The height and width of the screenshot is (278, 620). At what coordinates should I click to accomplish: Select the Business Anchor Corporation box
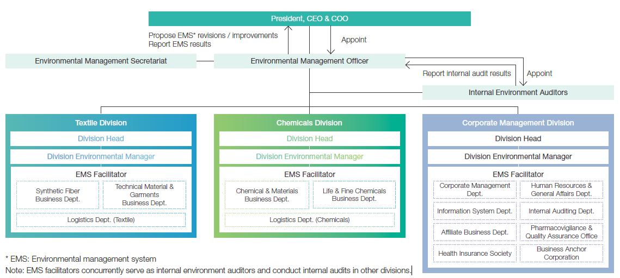pyautogui.click(x=561, y=253)
